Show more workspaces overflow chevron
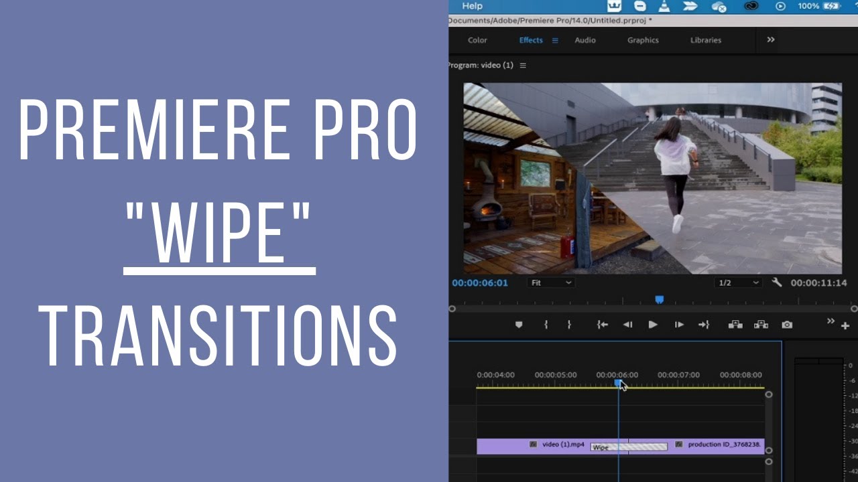 (x=771, y=40)
